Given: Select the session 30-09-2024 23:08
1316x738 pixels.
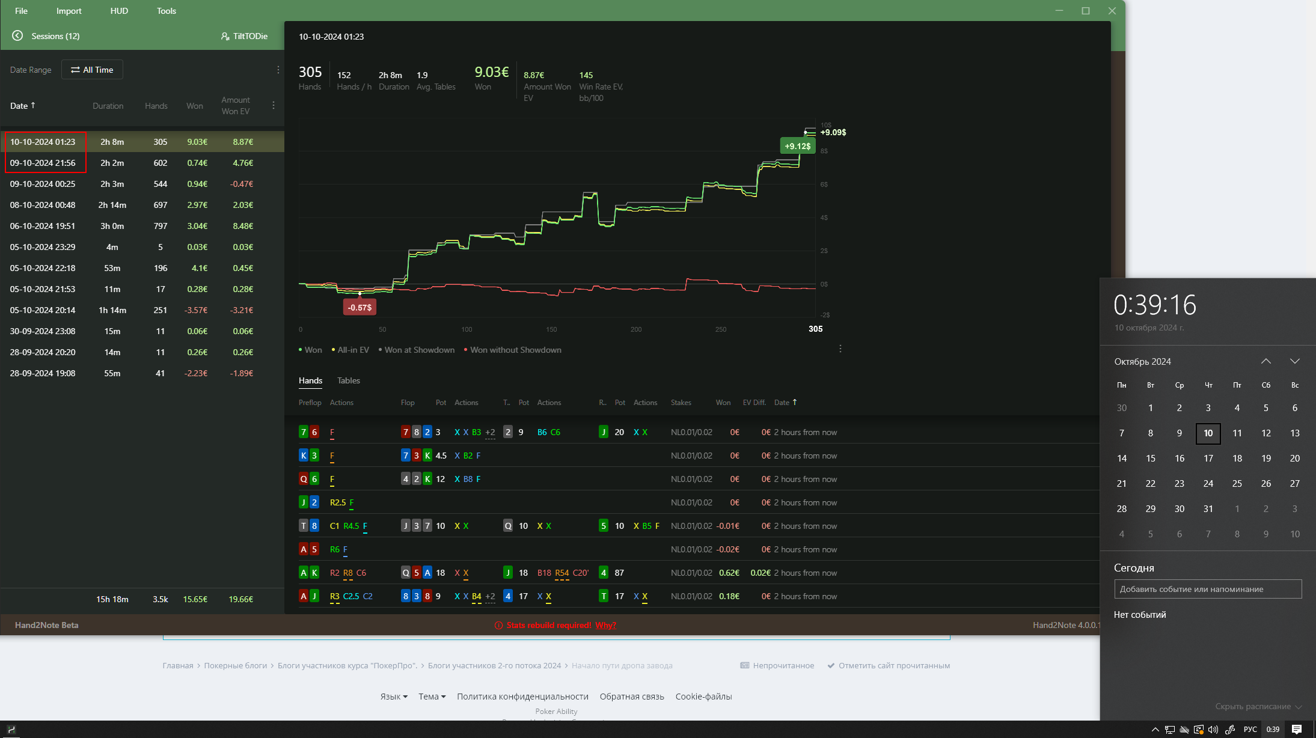Looking at the screenshot, I should click(142, 331).
